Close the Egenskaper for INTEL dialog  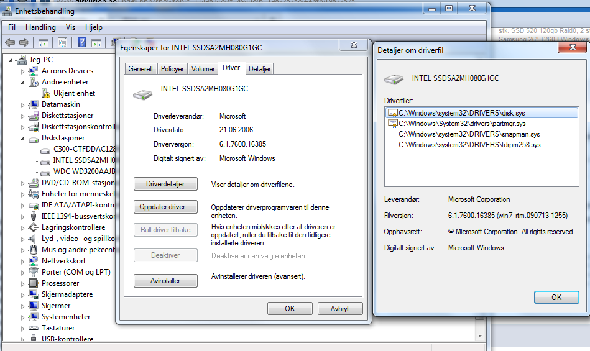354,45
